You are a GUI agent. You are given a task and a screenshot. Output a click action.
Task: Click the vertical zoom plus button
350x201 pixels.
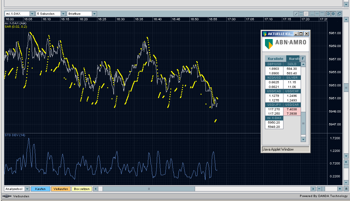[346, 162]
